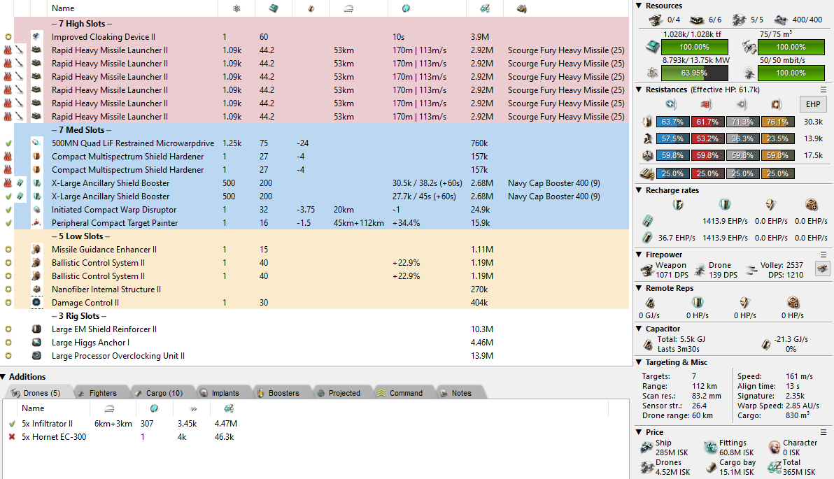Click the Large Higgs Anchor I rig icon

pyautogui.click(x=37, y=343)
